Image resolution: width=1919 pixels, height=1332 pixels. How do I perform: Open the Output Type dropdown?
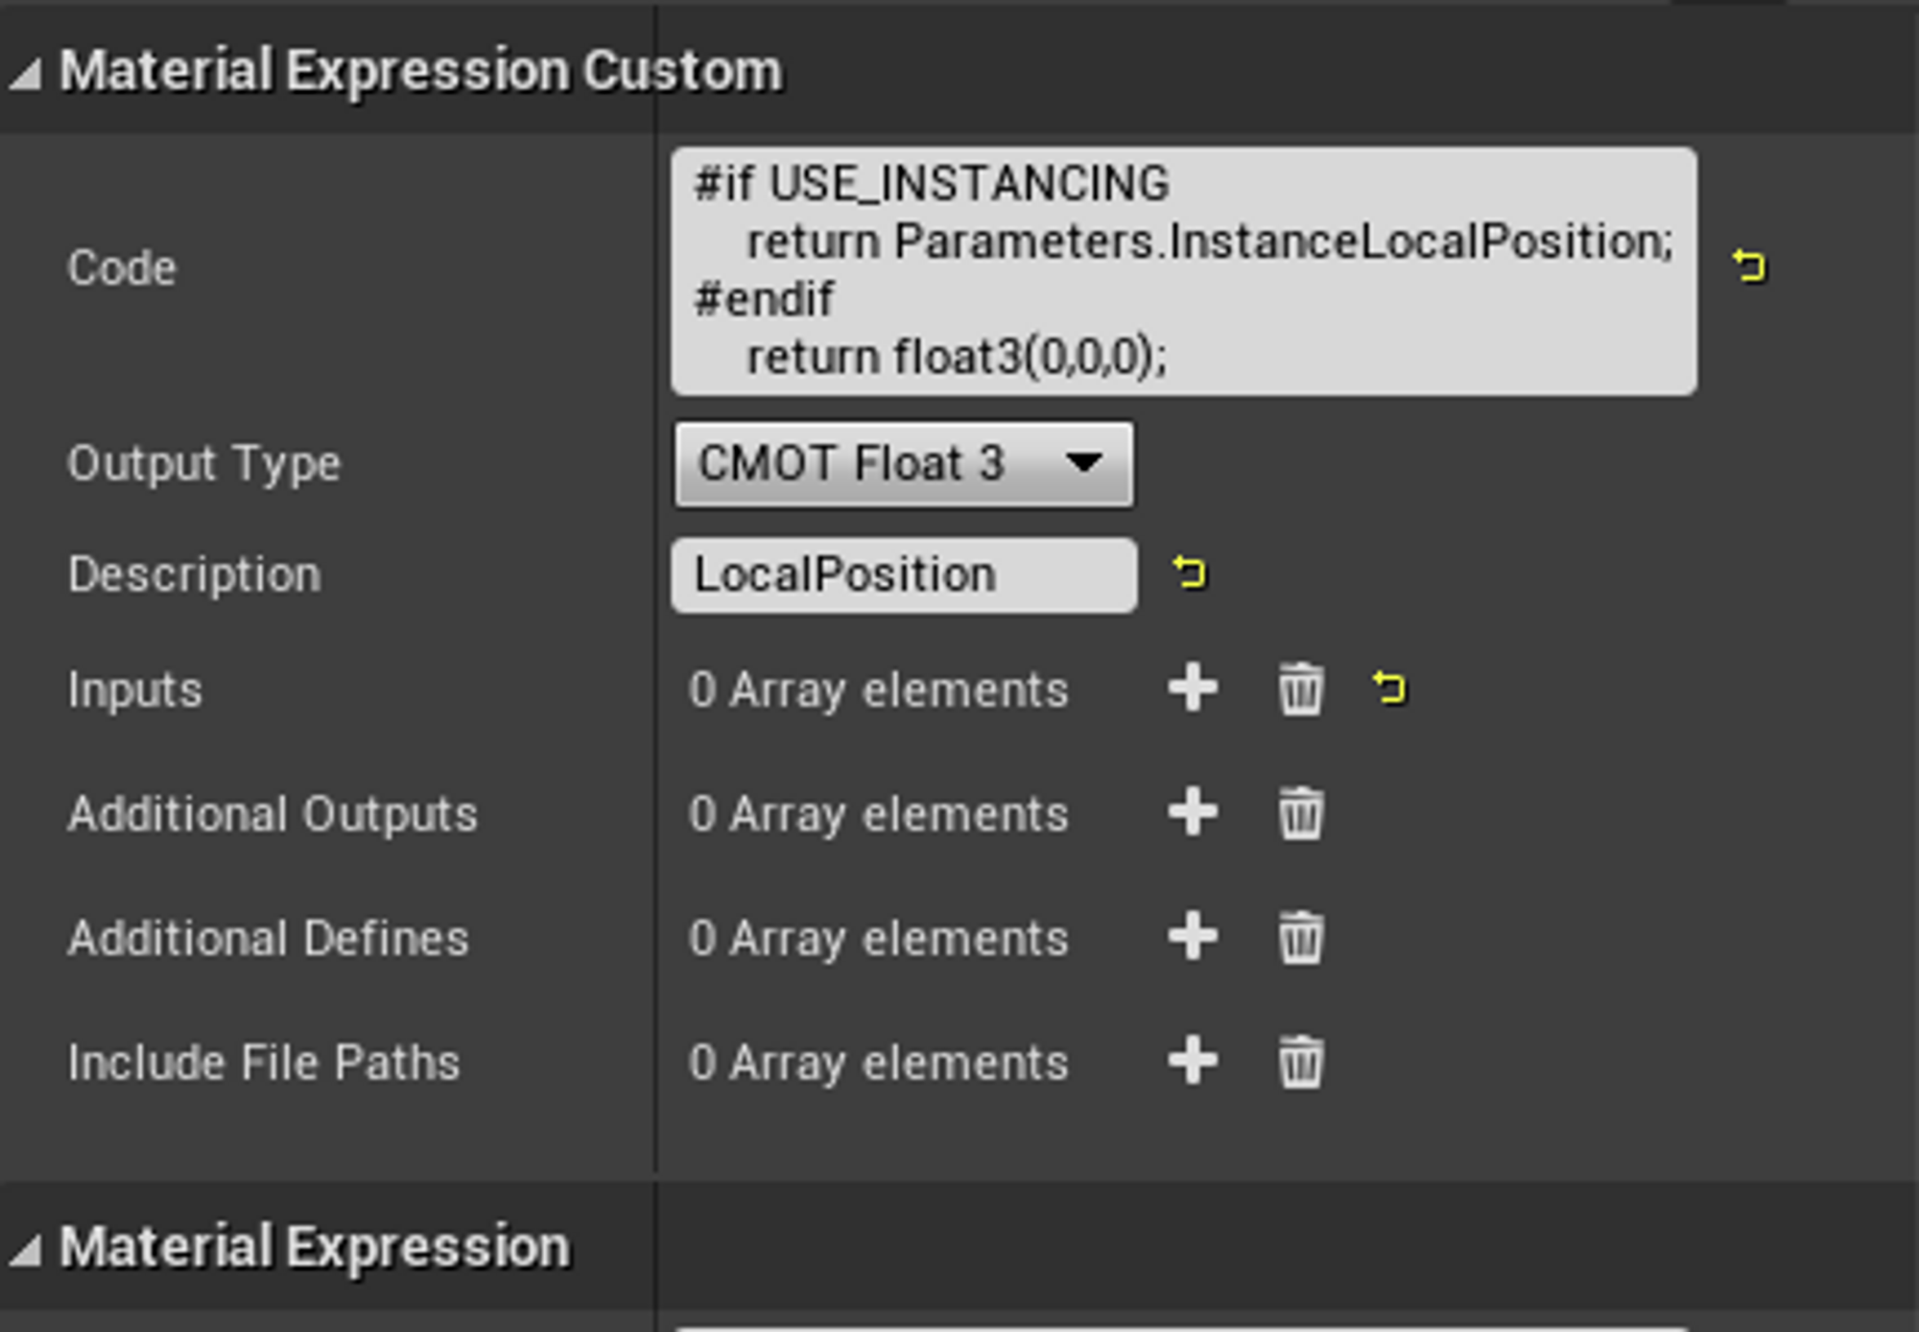click(x=903, y=464)
